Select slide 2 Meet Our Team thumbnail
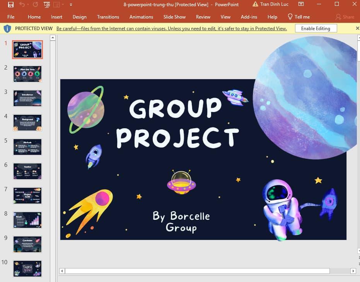 pos(27,74)
